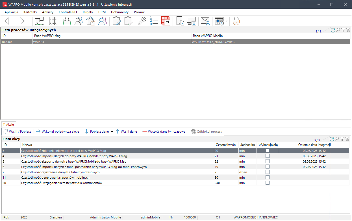
Task: Open the warehouse house with box icon
Action: 91,21
